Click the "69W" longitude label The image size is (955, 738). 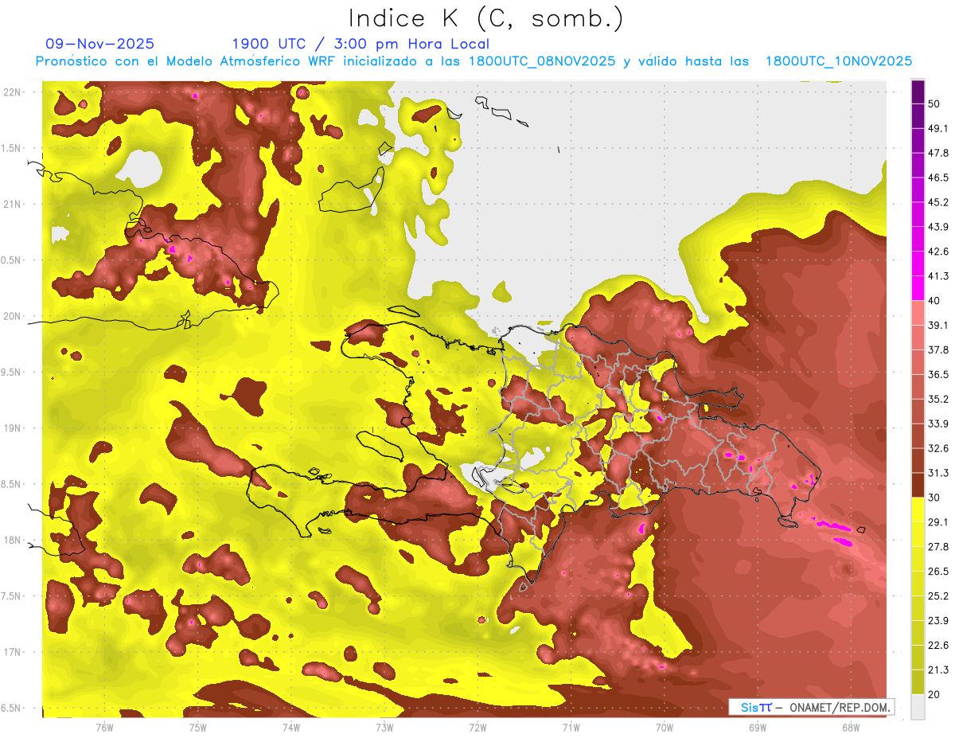click(x=757, y=727)
